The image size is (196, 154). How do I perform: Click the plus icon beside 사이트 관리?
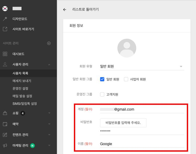(49, 43)
